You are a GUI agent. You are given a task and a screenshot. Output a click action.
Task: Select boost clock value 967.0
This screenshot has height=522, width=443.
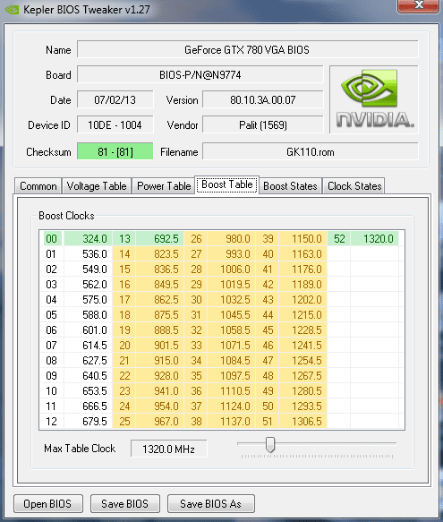(160, 421)
